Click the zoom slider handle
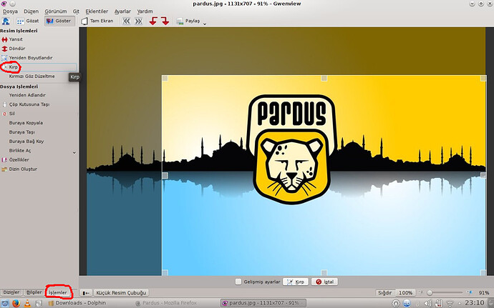 click(430, 292)
